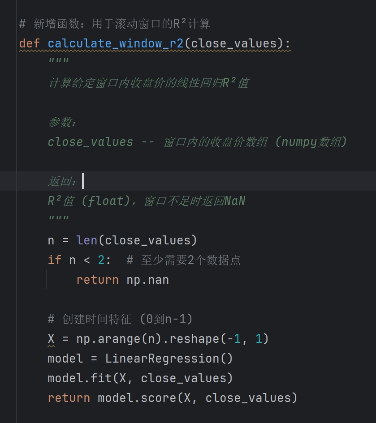
Task: Click the indent guide beside return np.nan
Action: (x=47, y=279)
